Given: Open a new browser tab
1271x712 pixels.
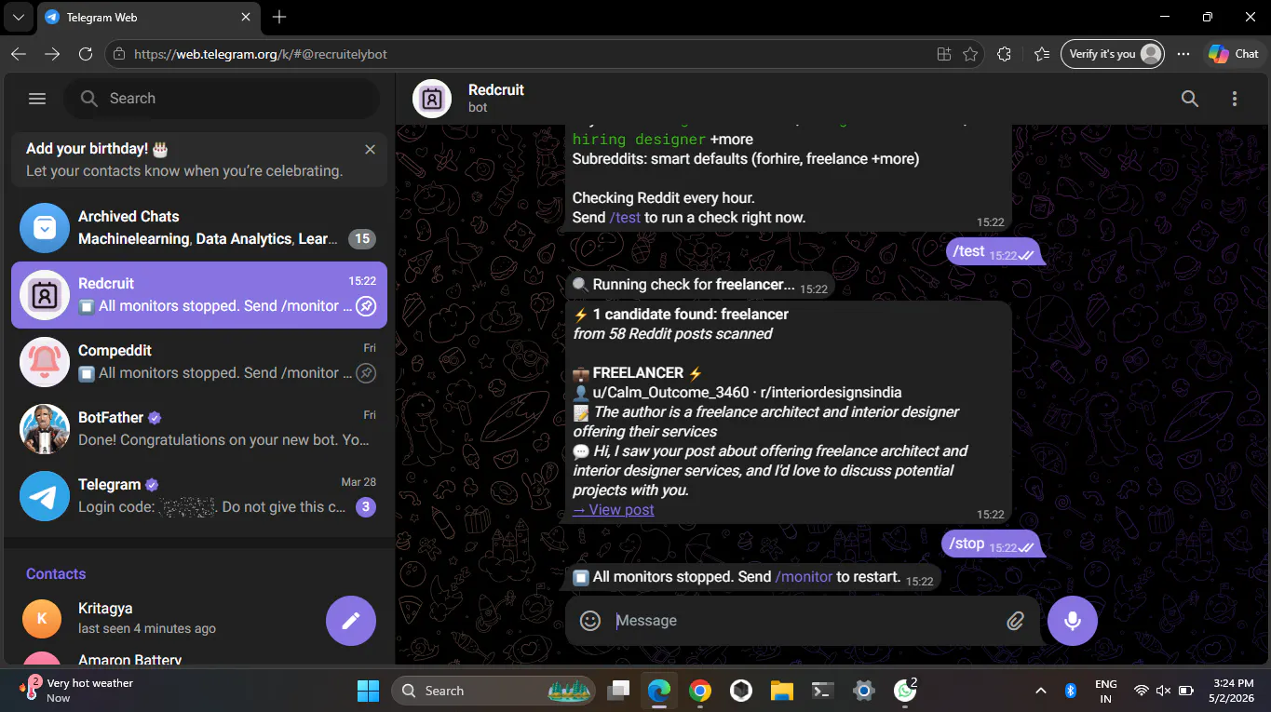Looking at the screenshot, I should coord(279,17).
